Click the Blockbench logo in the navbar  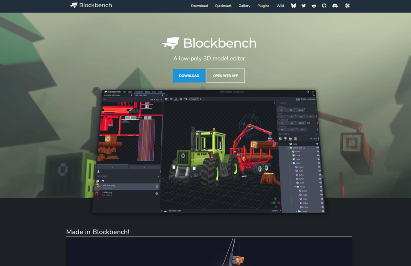(91, 6)
